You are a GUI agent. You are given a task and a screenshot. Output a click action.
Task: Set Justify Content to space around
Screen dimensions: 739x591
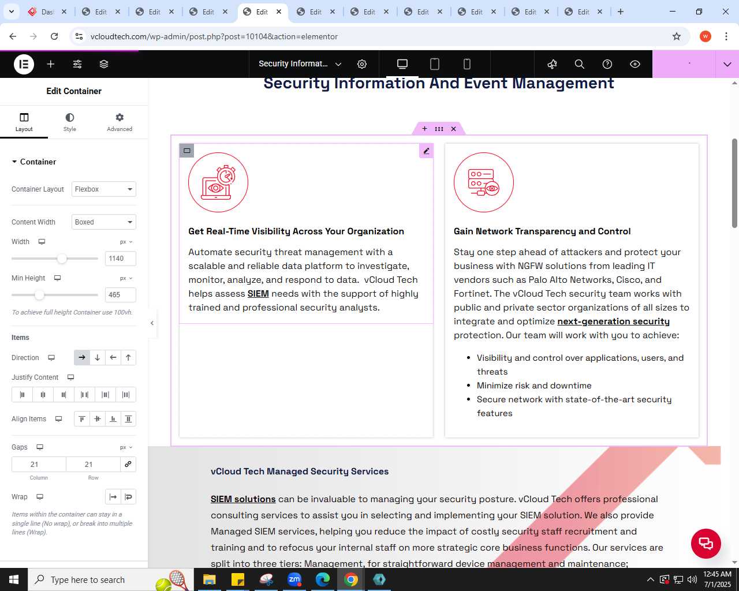pos(105,395)
